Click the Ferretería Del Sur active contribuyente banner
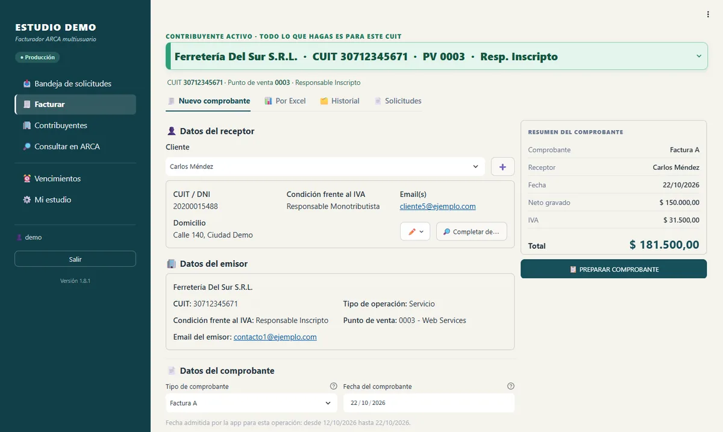This screenshot has height=432, width=723. point(436,57)
